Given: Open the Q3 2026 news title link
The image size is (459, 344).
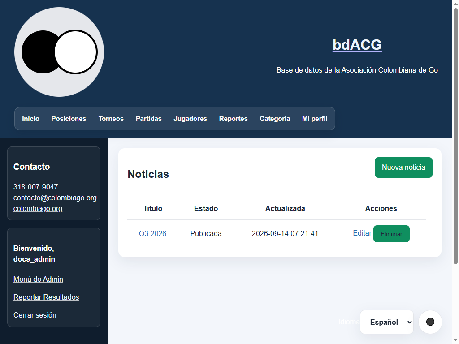Looking at the screenshot, I should (152, 233).
